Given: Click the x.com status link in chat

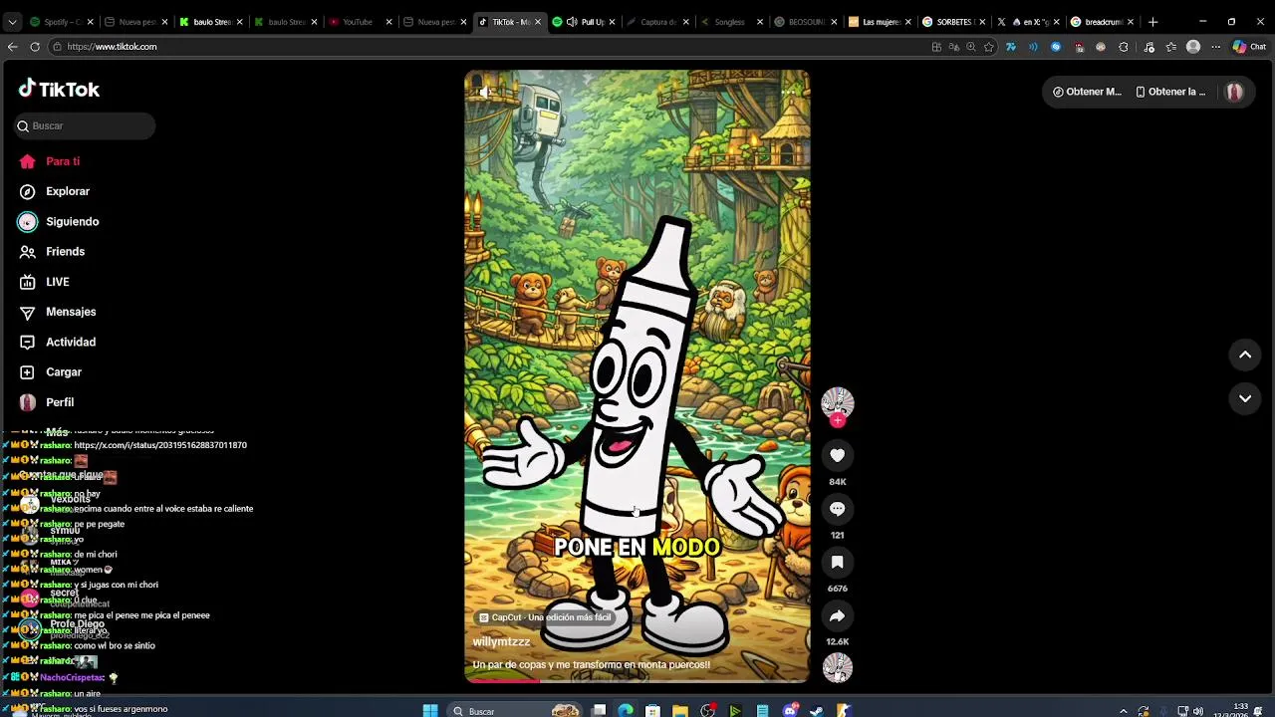Looking at the screenshot, I should 160,445.
